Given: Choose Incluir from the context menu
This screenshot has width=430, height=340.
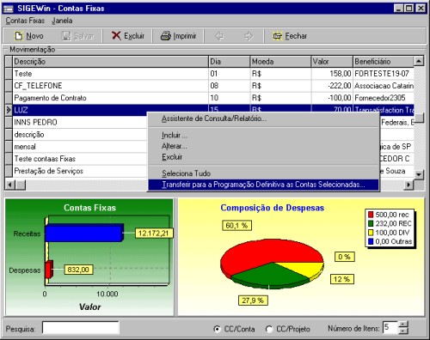Looking at the screenshot, I should [263, 135].
